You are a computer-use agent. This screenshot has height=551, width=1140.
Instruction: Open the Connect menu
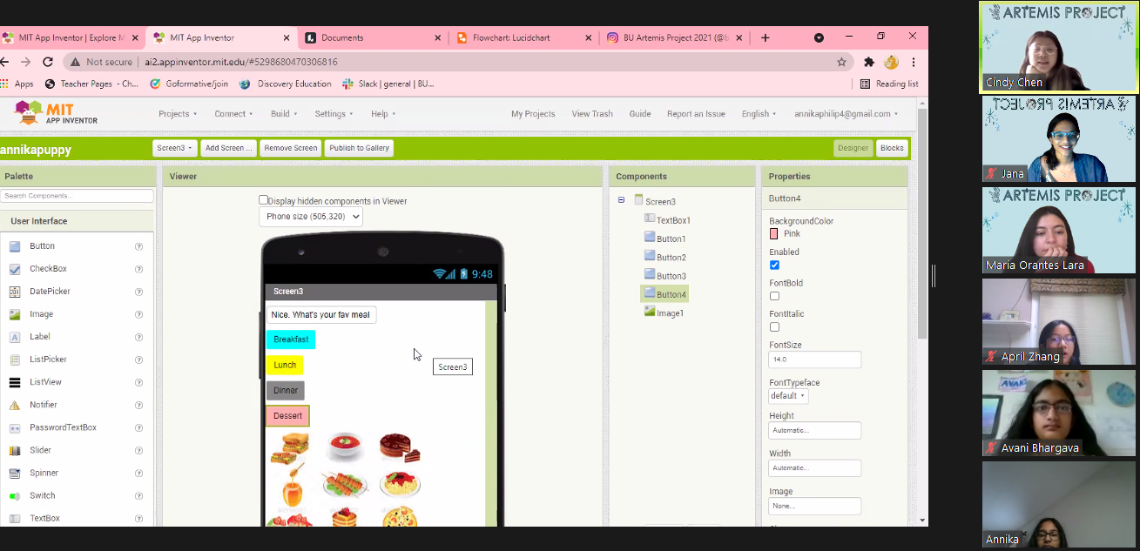tap(233, 114)
